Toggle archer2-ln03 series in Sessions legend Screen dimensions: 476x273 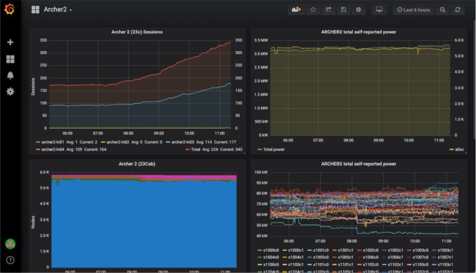coord(183,142)
